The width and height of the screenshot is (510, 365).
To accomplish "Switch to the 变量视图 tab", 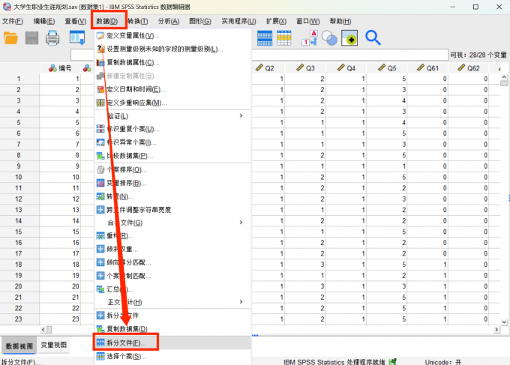I will [54, 346].
